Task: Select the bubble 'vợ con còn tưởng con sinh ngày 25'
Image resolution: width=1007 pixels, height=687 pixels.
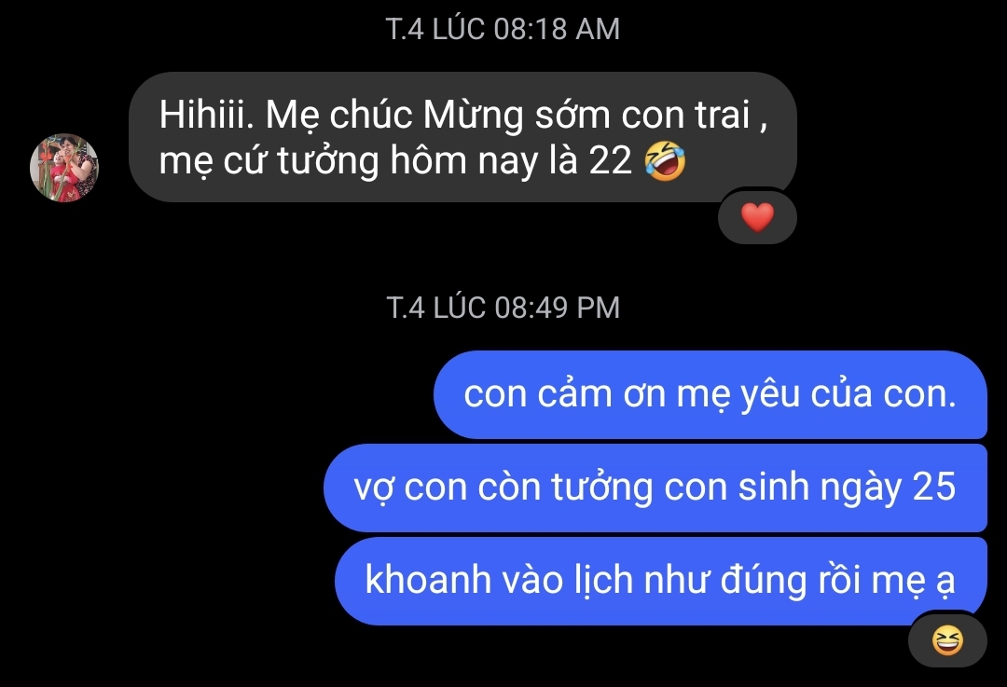Action: pos(655,488)
